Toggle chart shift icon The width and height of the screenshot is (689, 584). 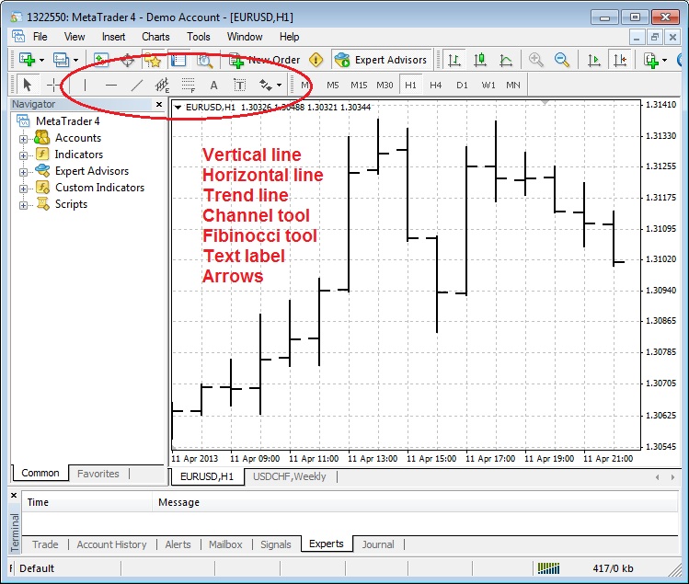point(620,60)
